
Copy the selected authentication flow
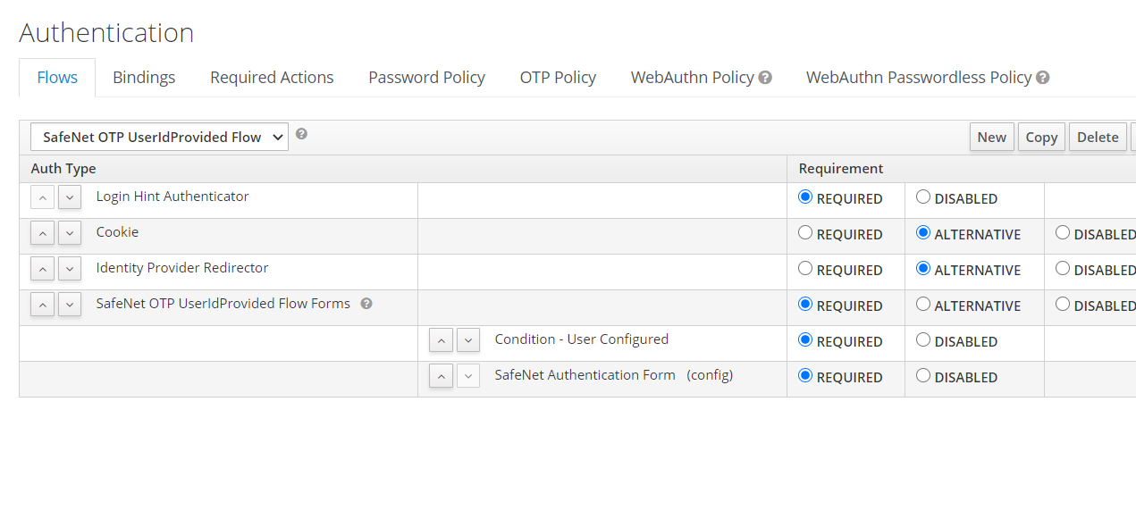click(x=1041, y=137)
